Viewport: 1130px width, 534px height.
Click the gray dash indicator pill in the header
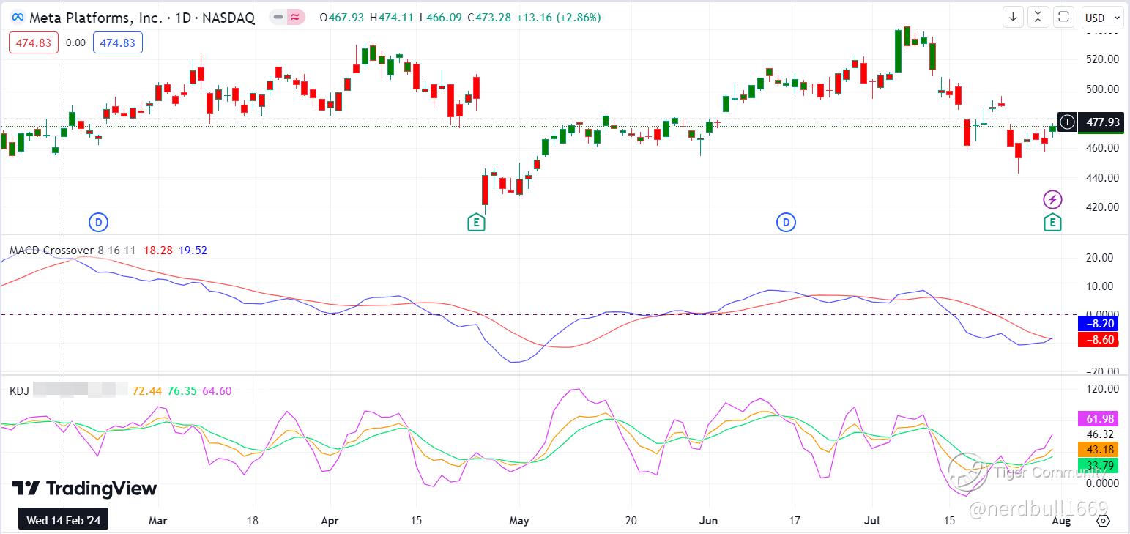click(278, 17)
